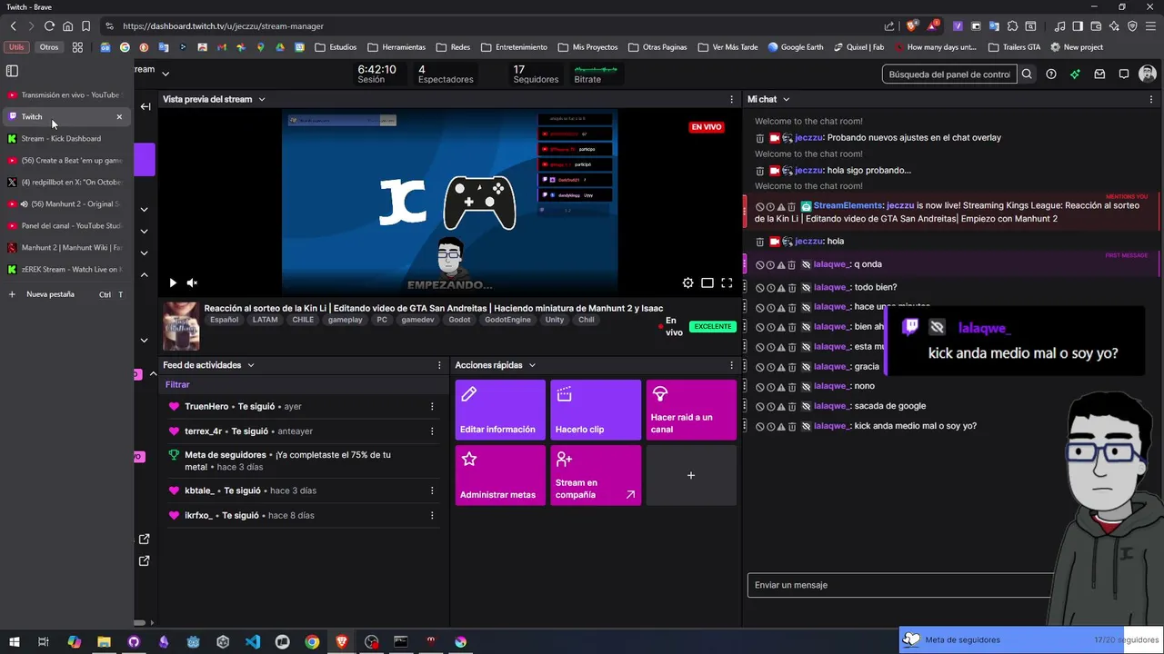This screenshot has height=654, width=1164.
Task: Toggle Brave vertical tabs sidebar panel
Action: [12, 71]
